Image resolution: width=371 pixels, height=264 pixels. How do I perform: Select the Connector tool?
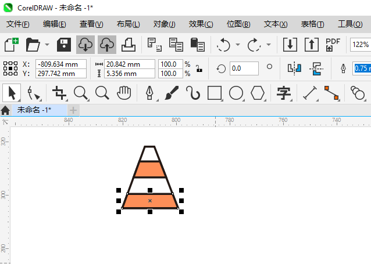coord(331,93)
